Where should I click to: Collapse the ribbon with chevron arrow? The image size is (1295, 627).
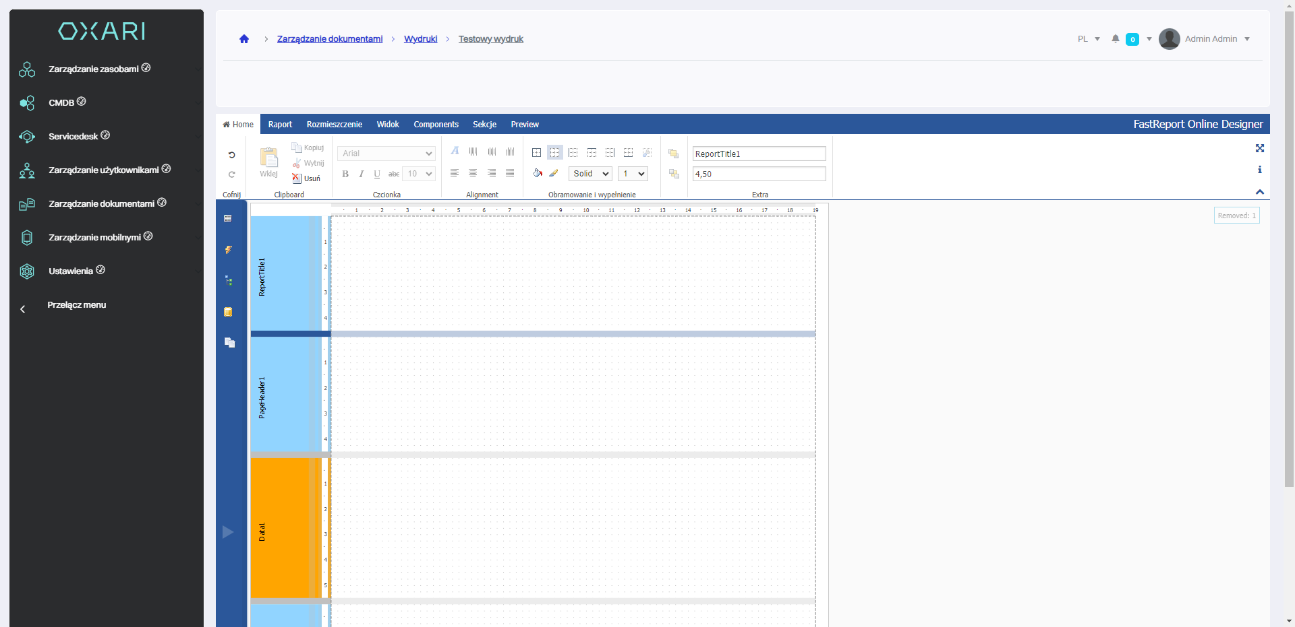click(x=1259, y=192)
